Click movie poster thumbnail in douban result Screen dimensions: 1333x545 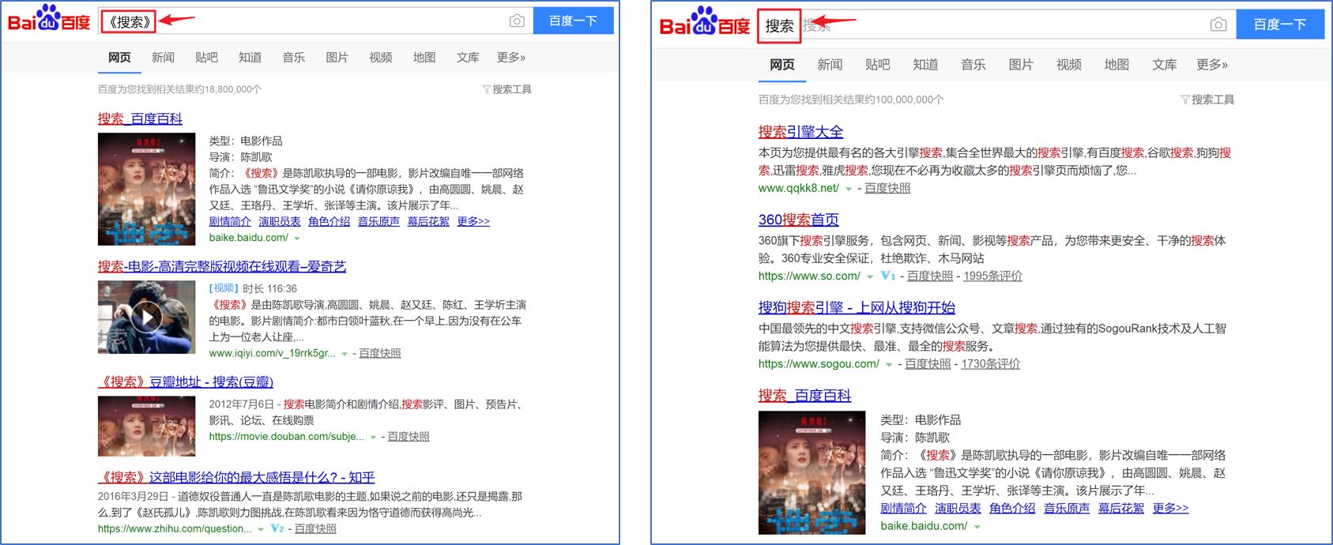point(146,427)
